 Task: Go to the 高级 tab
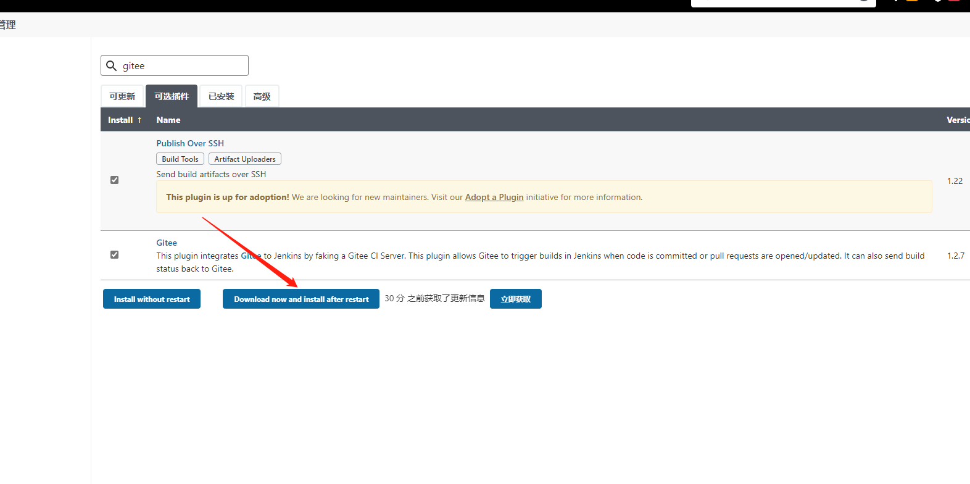262,96
